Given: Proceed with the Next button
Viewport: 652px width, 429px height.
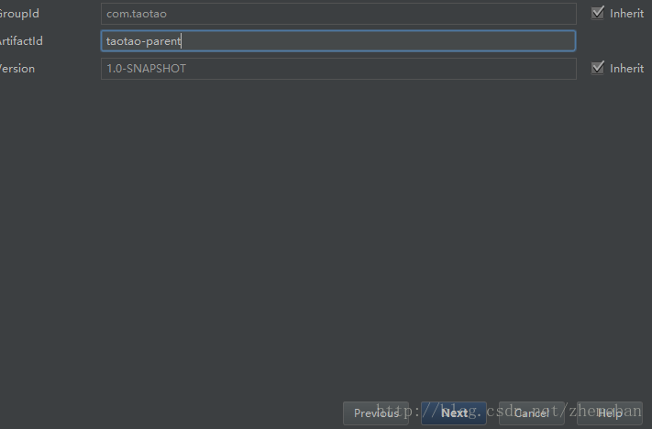Looking at the screenshot, I should pos(454,413).
